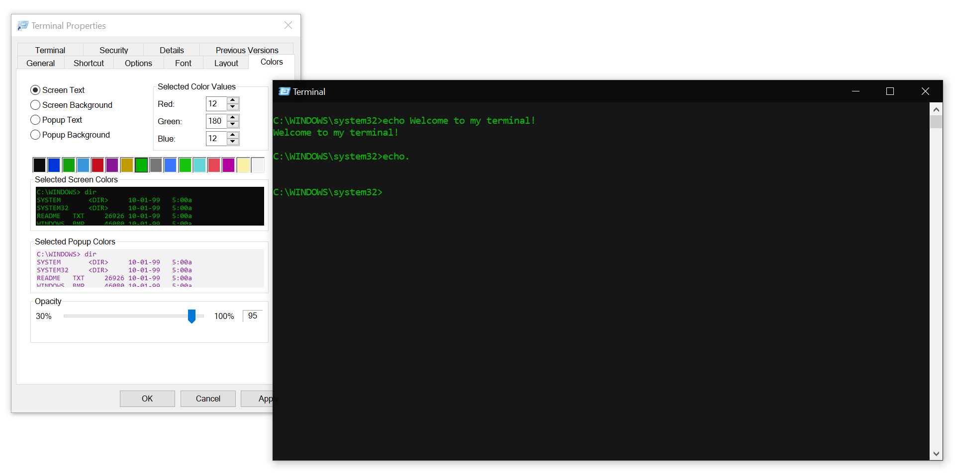Click the Terminal Properties title bar icon
This screenshot has width=955, height=473.
(22, 25)
